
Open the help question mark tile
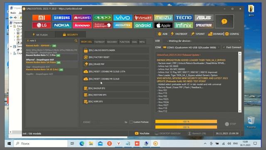pyautogui.click(x=224, y=21)
